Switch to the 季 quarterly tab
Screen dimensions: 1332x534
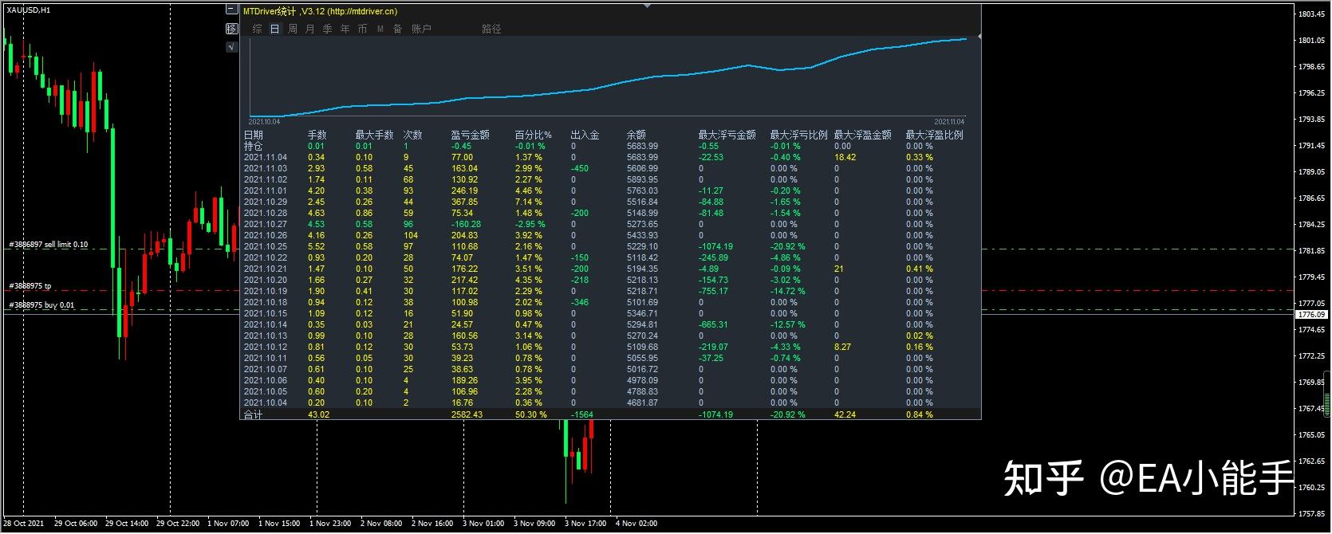(x=327, y=29)
